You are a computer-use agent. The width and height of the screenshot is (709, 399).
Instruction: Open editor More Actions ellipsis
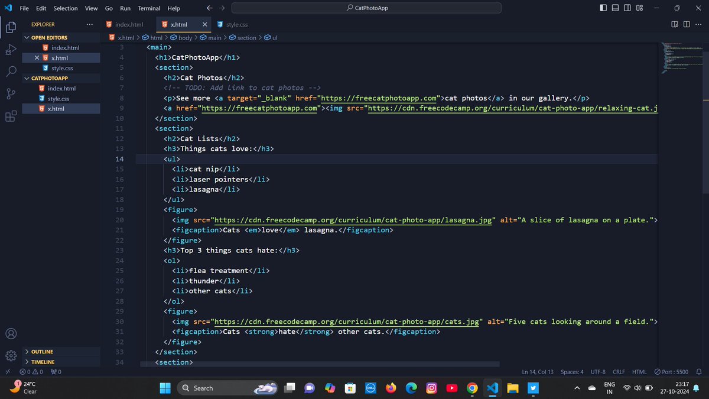[x=699, y=24]
